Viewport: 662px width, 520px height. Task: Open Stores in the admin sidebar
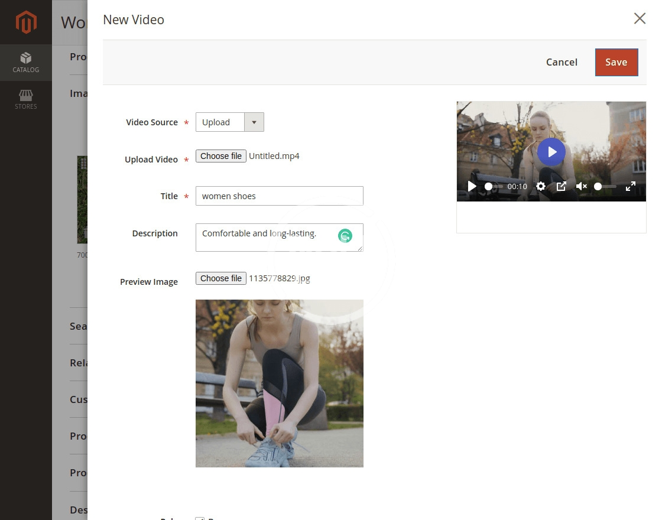[x=26, y=99]
